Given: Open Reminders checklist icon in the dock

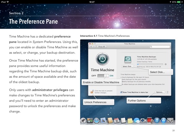Looking at the screenshot, I should coord(123,120).
